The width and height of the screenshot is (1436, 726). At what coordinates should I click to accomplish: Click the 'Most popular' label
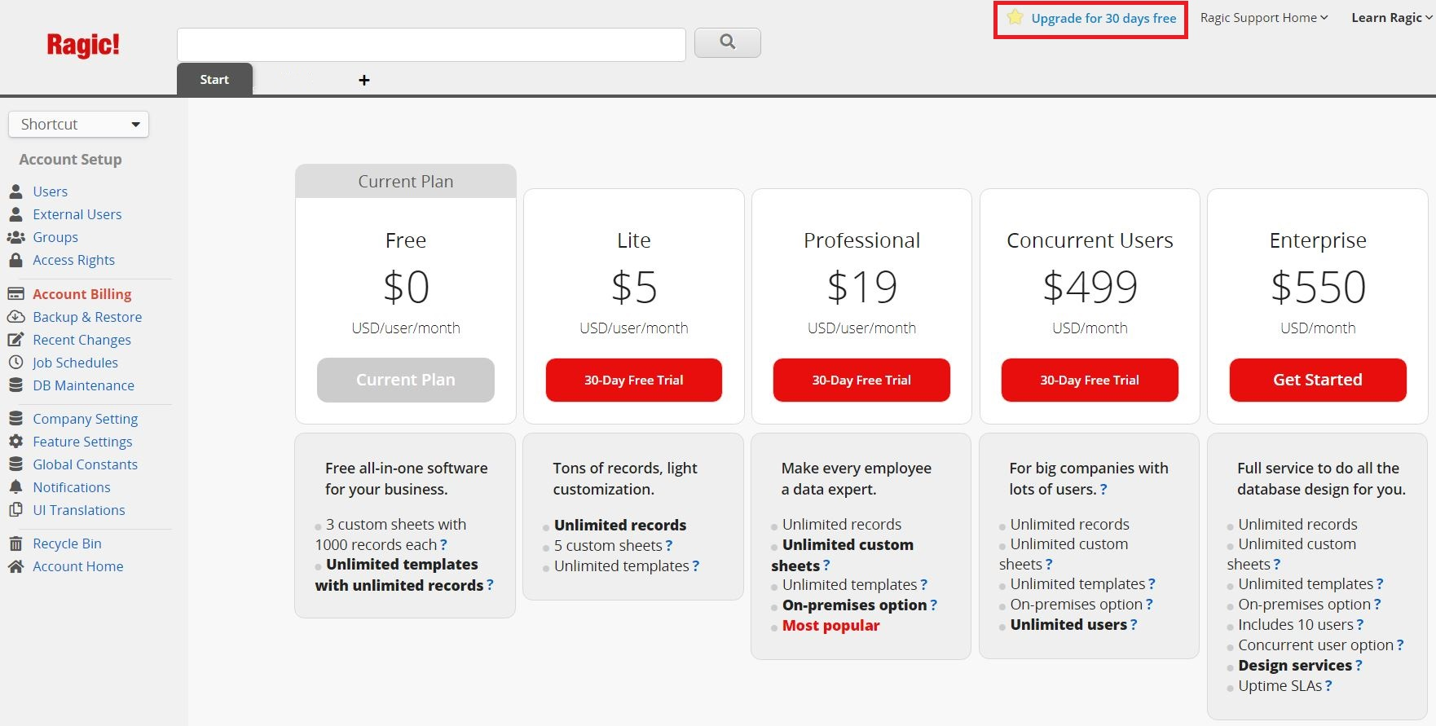(830, 626)
